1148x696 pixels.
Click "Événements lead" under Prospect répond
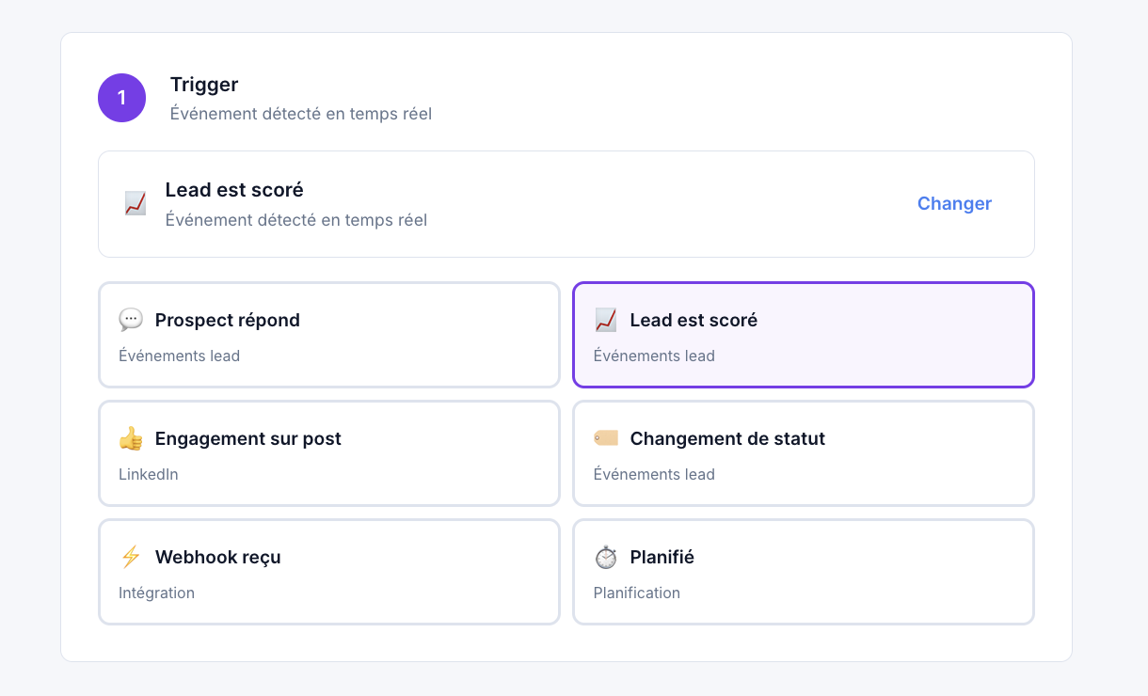pos(180,356)
